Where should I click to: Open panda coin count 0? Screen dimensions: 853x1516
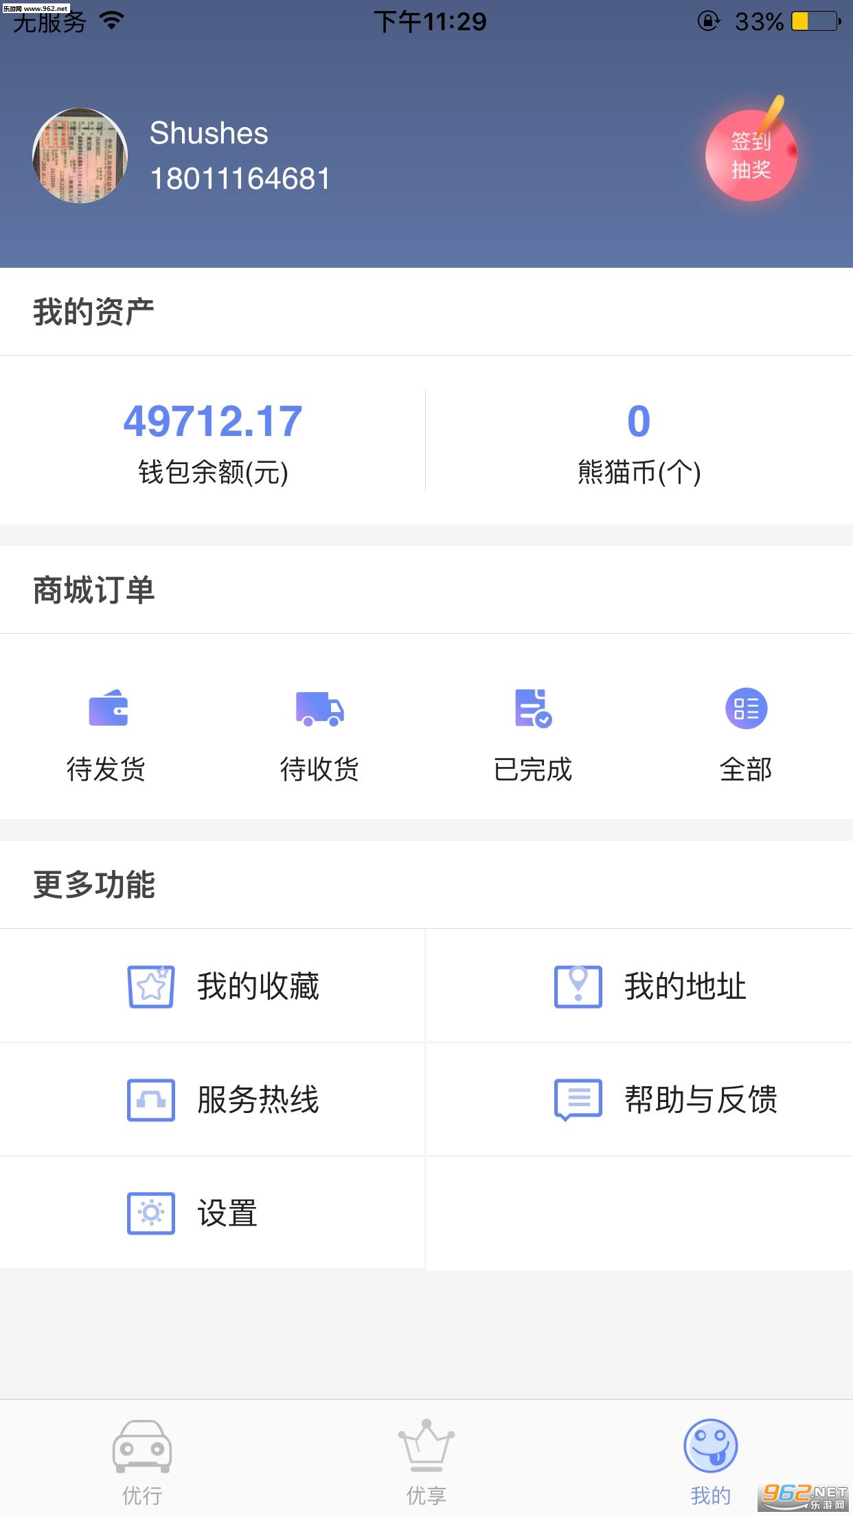coord(639,421)
